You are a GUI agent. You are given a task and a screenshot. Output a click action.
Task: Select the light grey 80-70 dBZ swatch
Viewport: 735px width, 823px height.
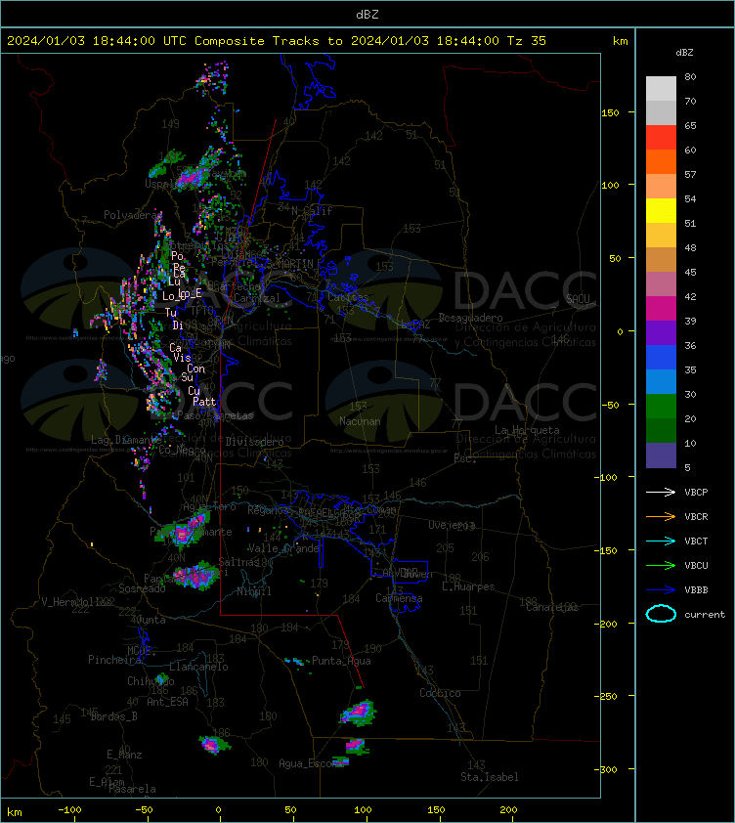tap(661, 89)
